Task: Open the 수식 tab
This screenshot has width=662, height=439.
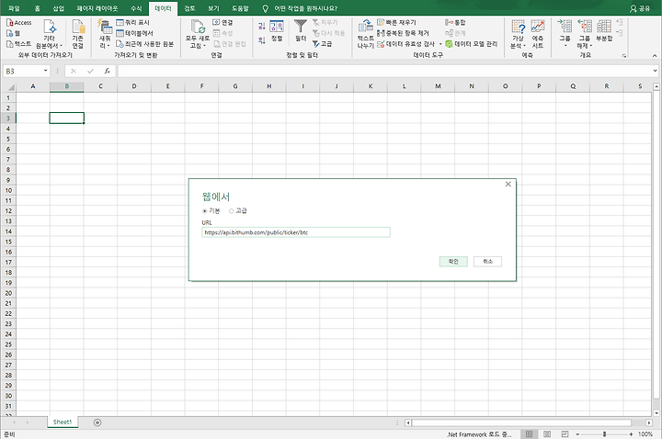Action: coord(136,8)
